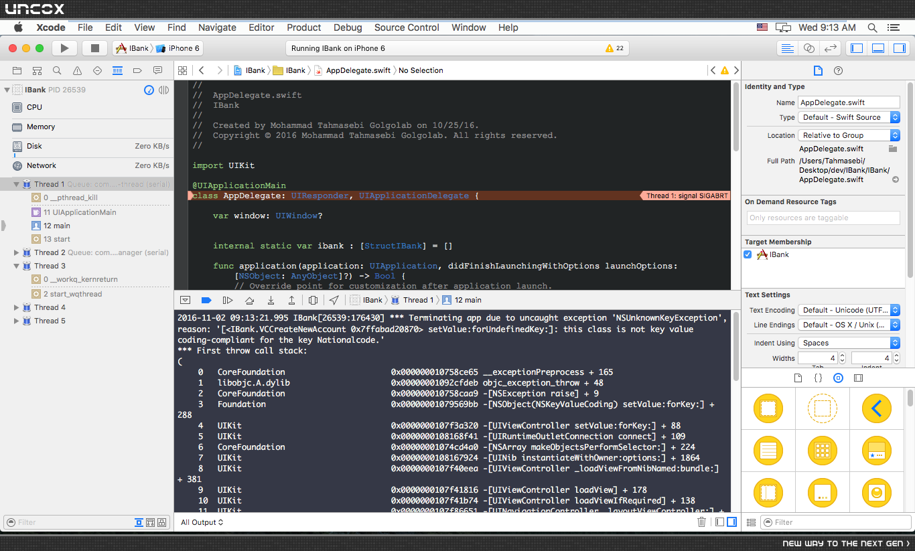Open the Symbol navigator hierarchy tab
Viewport: 915px width, 551px height.
pyautogui.click(x=37, y=70)
